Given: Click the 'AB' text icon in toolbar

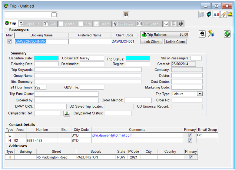Looking at the screenshot, I should pos(216,15).
